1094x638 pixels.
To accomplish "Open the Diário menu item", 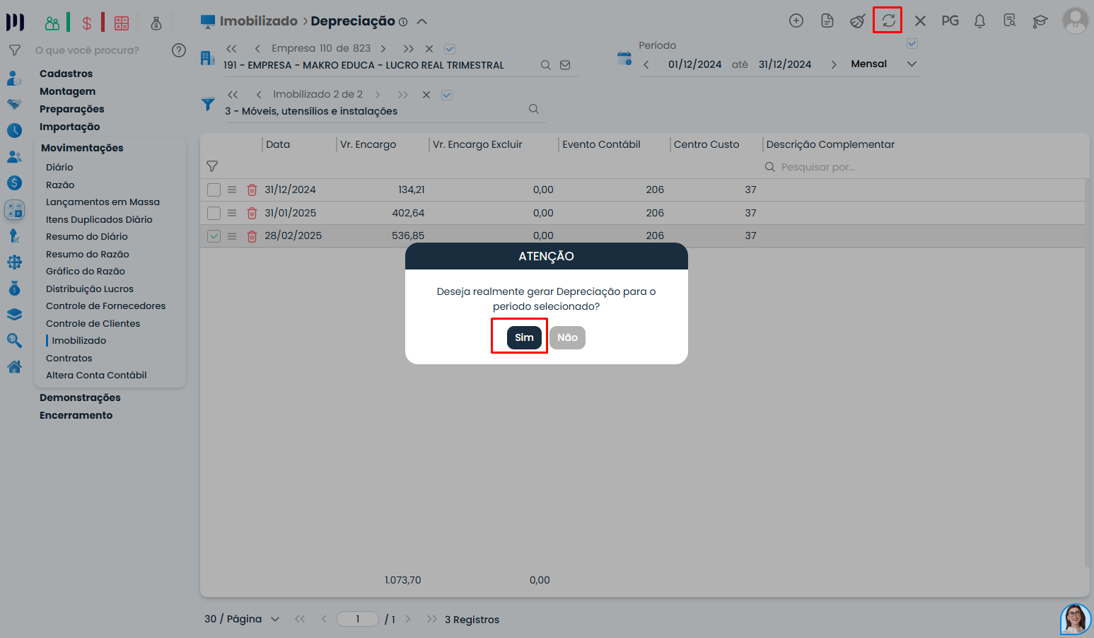I will click(x=59, y=167).
